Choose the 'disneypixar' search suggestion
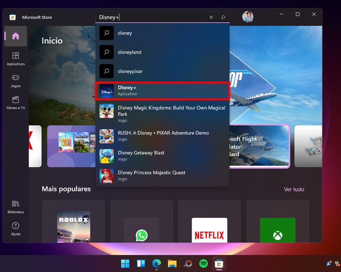The image size is (341, 272). 162,71
